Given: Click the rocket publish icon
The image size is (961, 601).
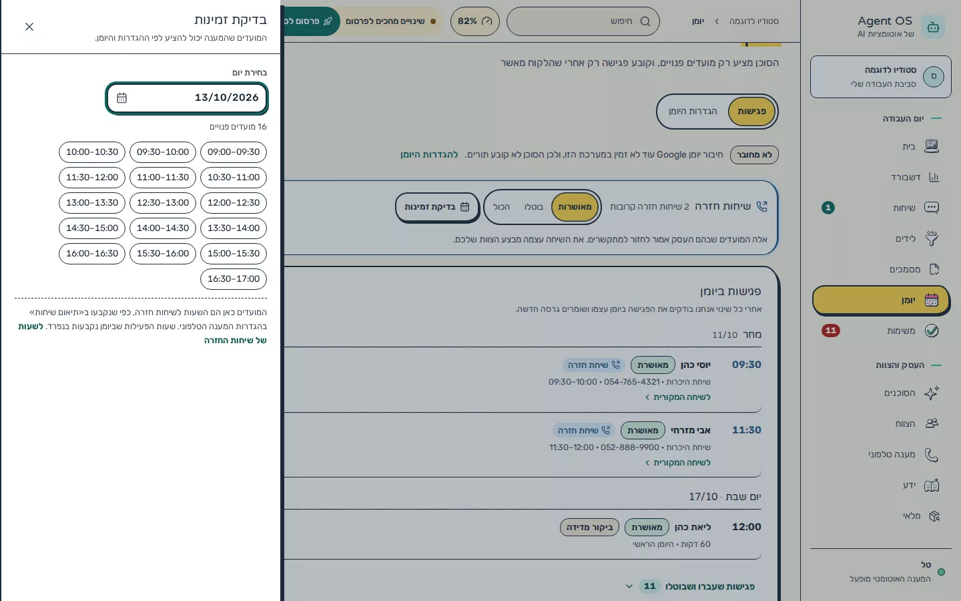Looking at the screenshot, I should point(328,21).
